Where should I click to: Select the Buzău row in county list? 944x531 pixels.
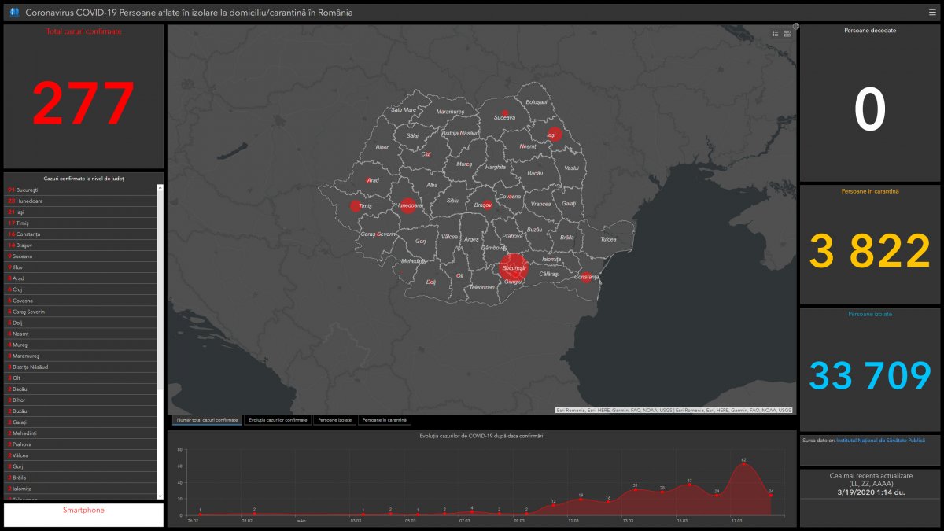point(81,411)
